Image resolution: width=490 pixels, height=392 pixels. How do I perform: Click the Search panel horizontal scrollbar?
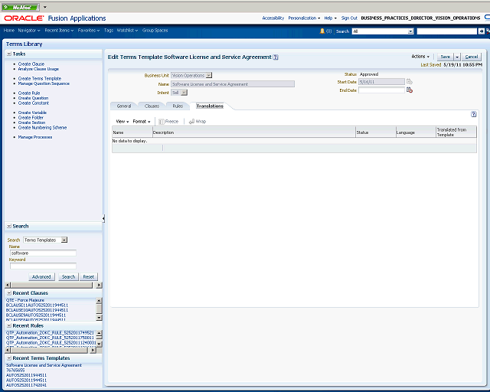[53, 285]
